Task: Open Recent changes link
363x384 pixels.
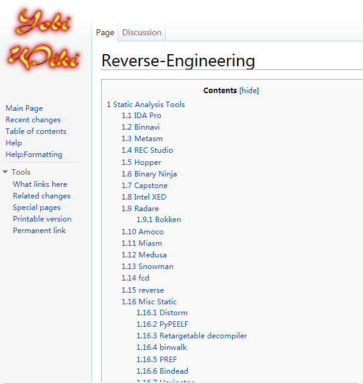Action: point(33,120)
